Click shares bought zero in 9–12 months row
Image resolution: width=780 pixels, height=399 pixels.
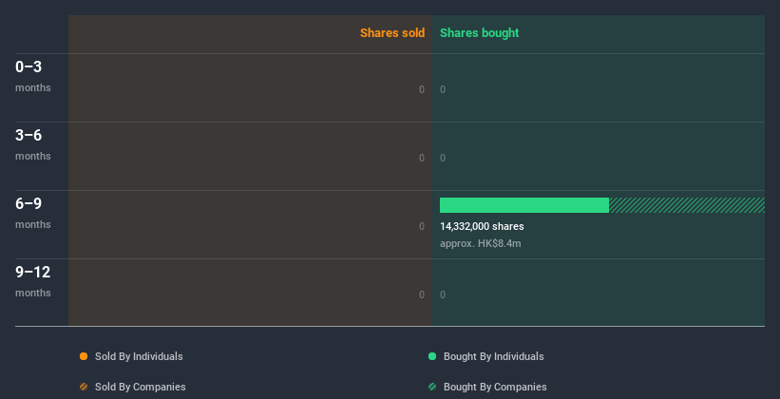tap(443, 295)
